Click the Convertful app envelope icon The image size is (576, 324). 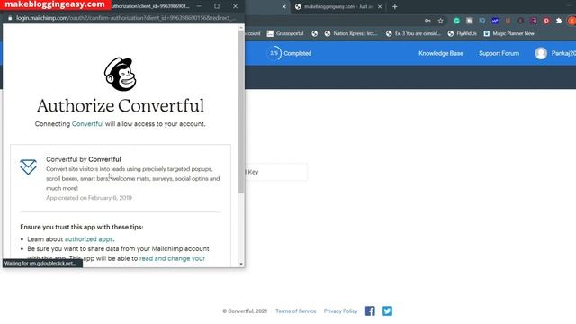point(28,166)
